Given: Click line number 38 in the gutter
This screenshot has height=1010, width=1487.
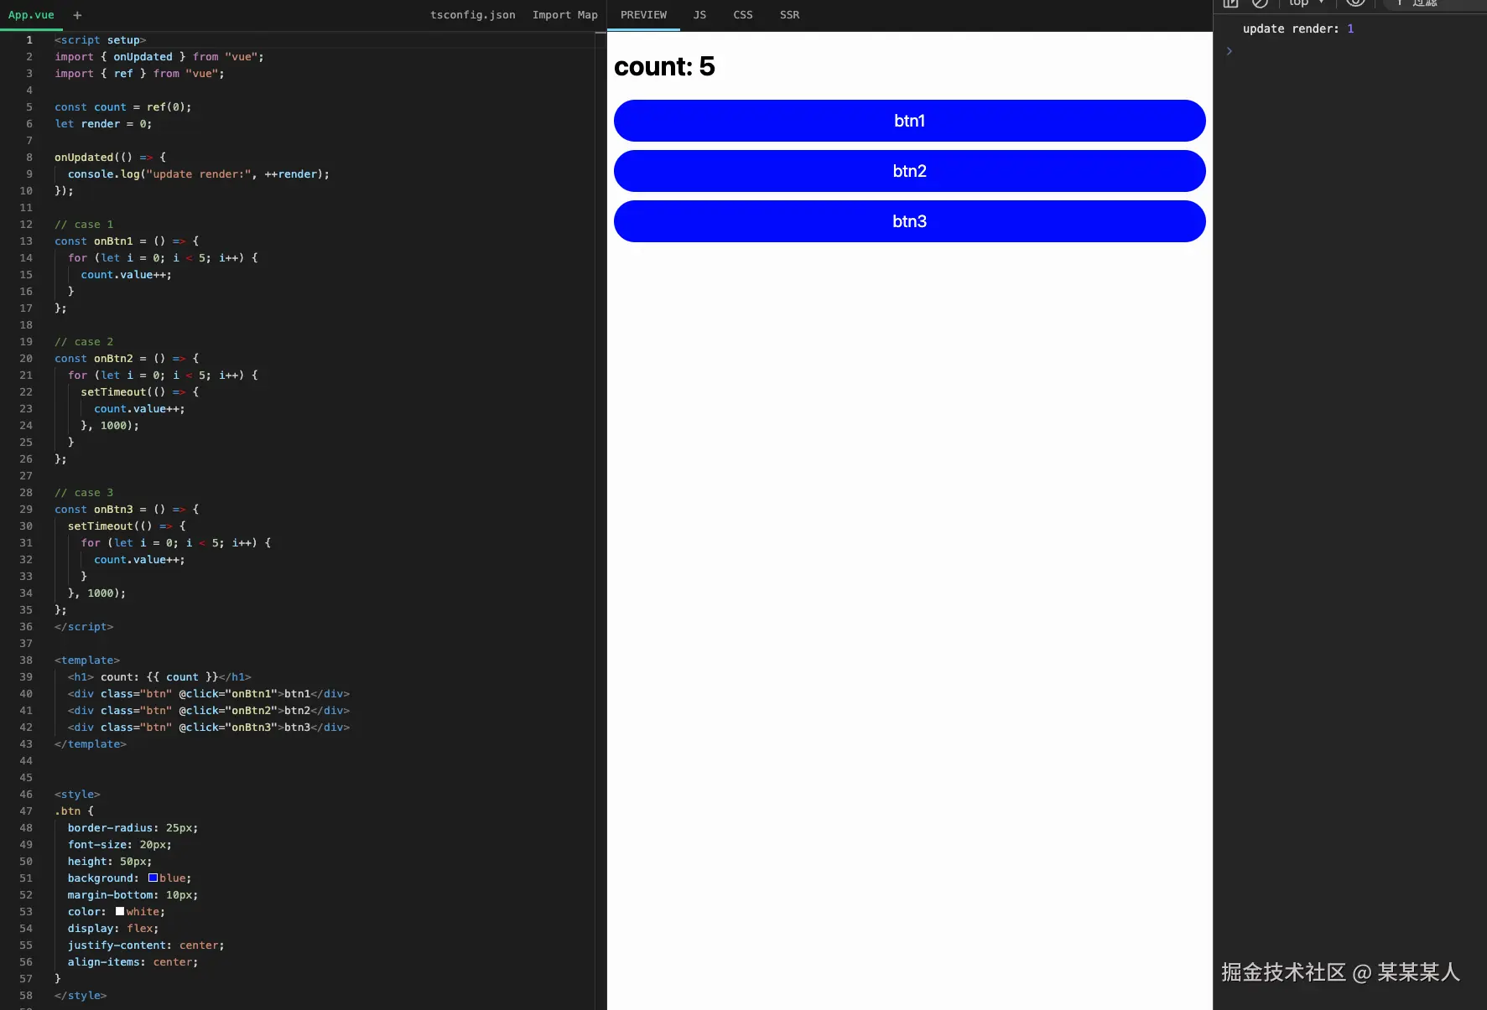Looking at the screenshot, I should (x=26, y=660).
